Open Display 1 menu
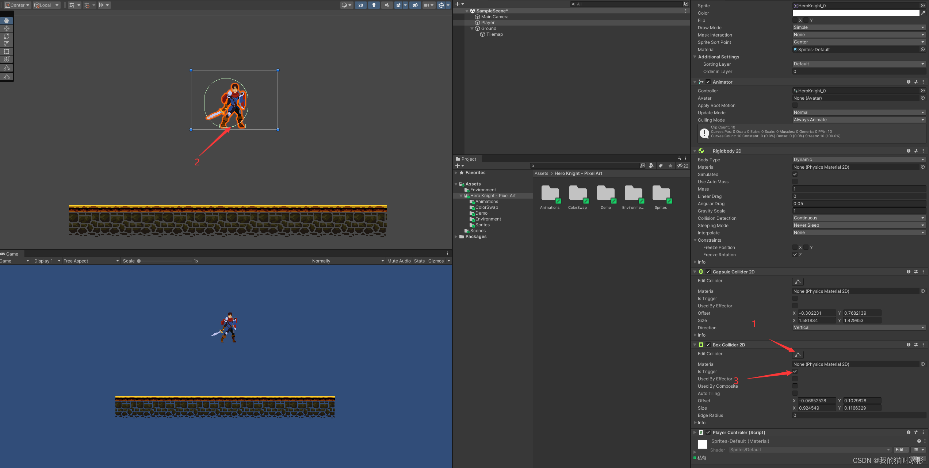 coord(47,261)
